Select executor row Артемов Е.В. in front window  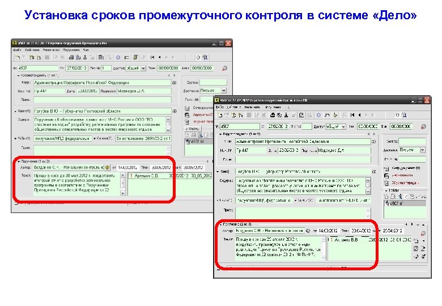tap(369, 240)
